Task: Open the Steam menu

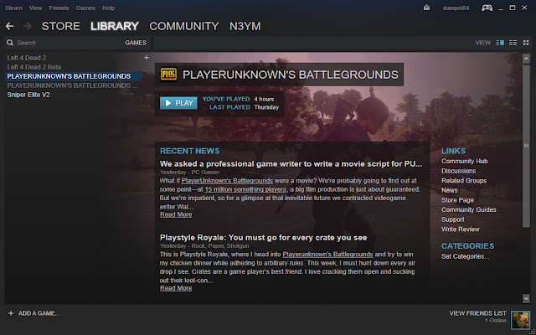Action: click(13, 8)
